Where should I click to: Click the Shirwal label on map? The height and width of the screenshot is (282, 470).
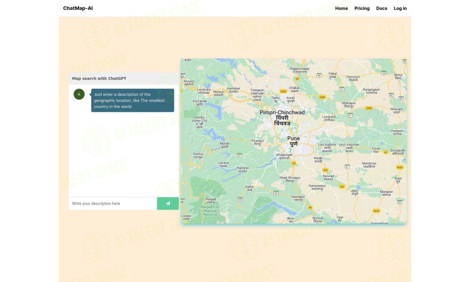317,219
